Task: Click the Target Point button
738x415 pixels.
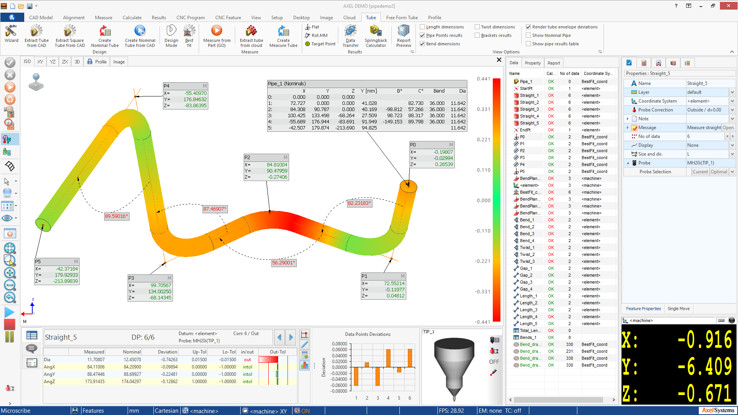Action: (x=320, y=44)
